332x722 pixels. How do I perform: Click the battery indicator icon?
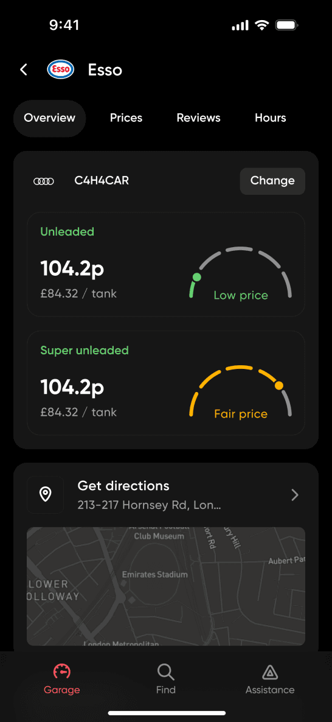pos(287,26)
